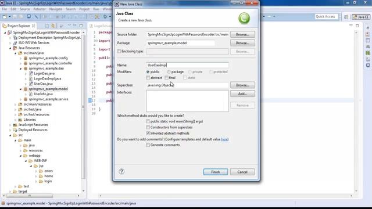Minimize the Project Explorer panel
Screen dimensions: 372x209
tap(75, 25)
